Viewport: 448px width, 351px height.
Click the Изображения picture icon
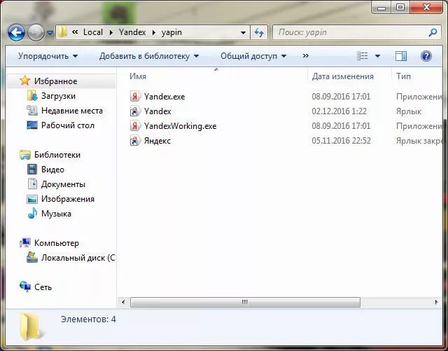pyautogui.click(x=32, y=199)
